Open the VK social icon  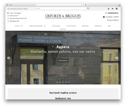pos(113,9)
